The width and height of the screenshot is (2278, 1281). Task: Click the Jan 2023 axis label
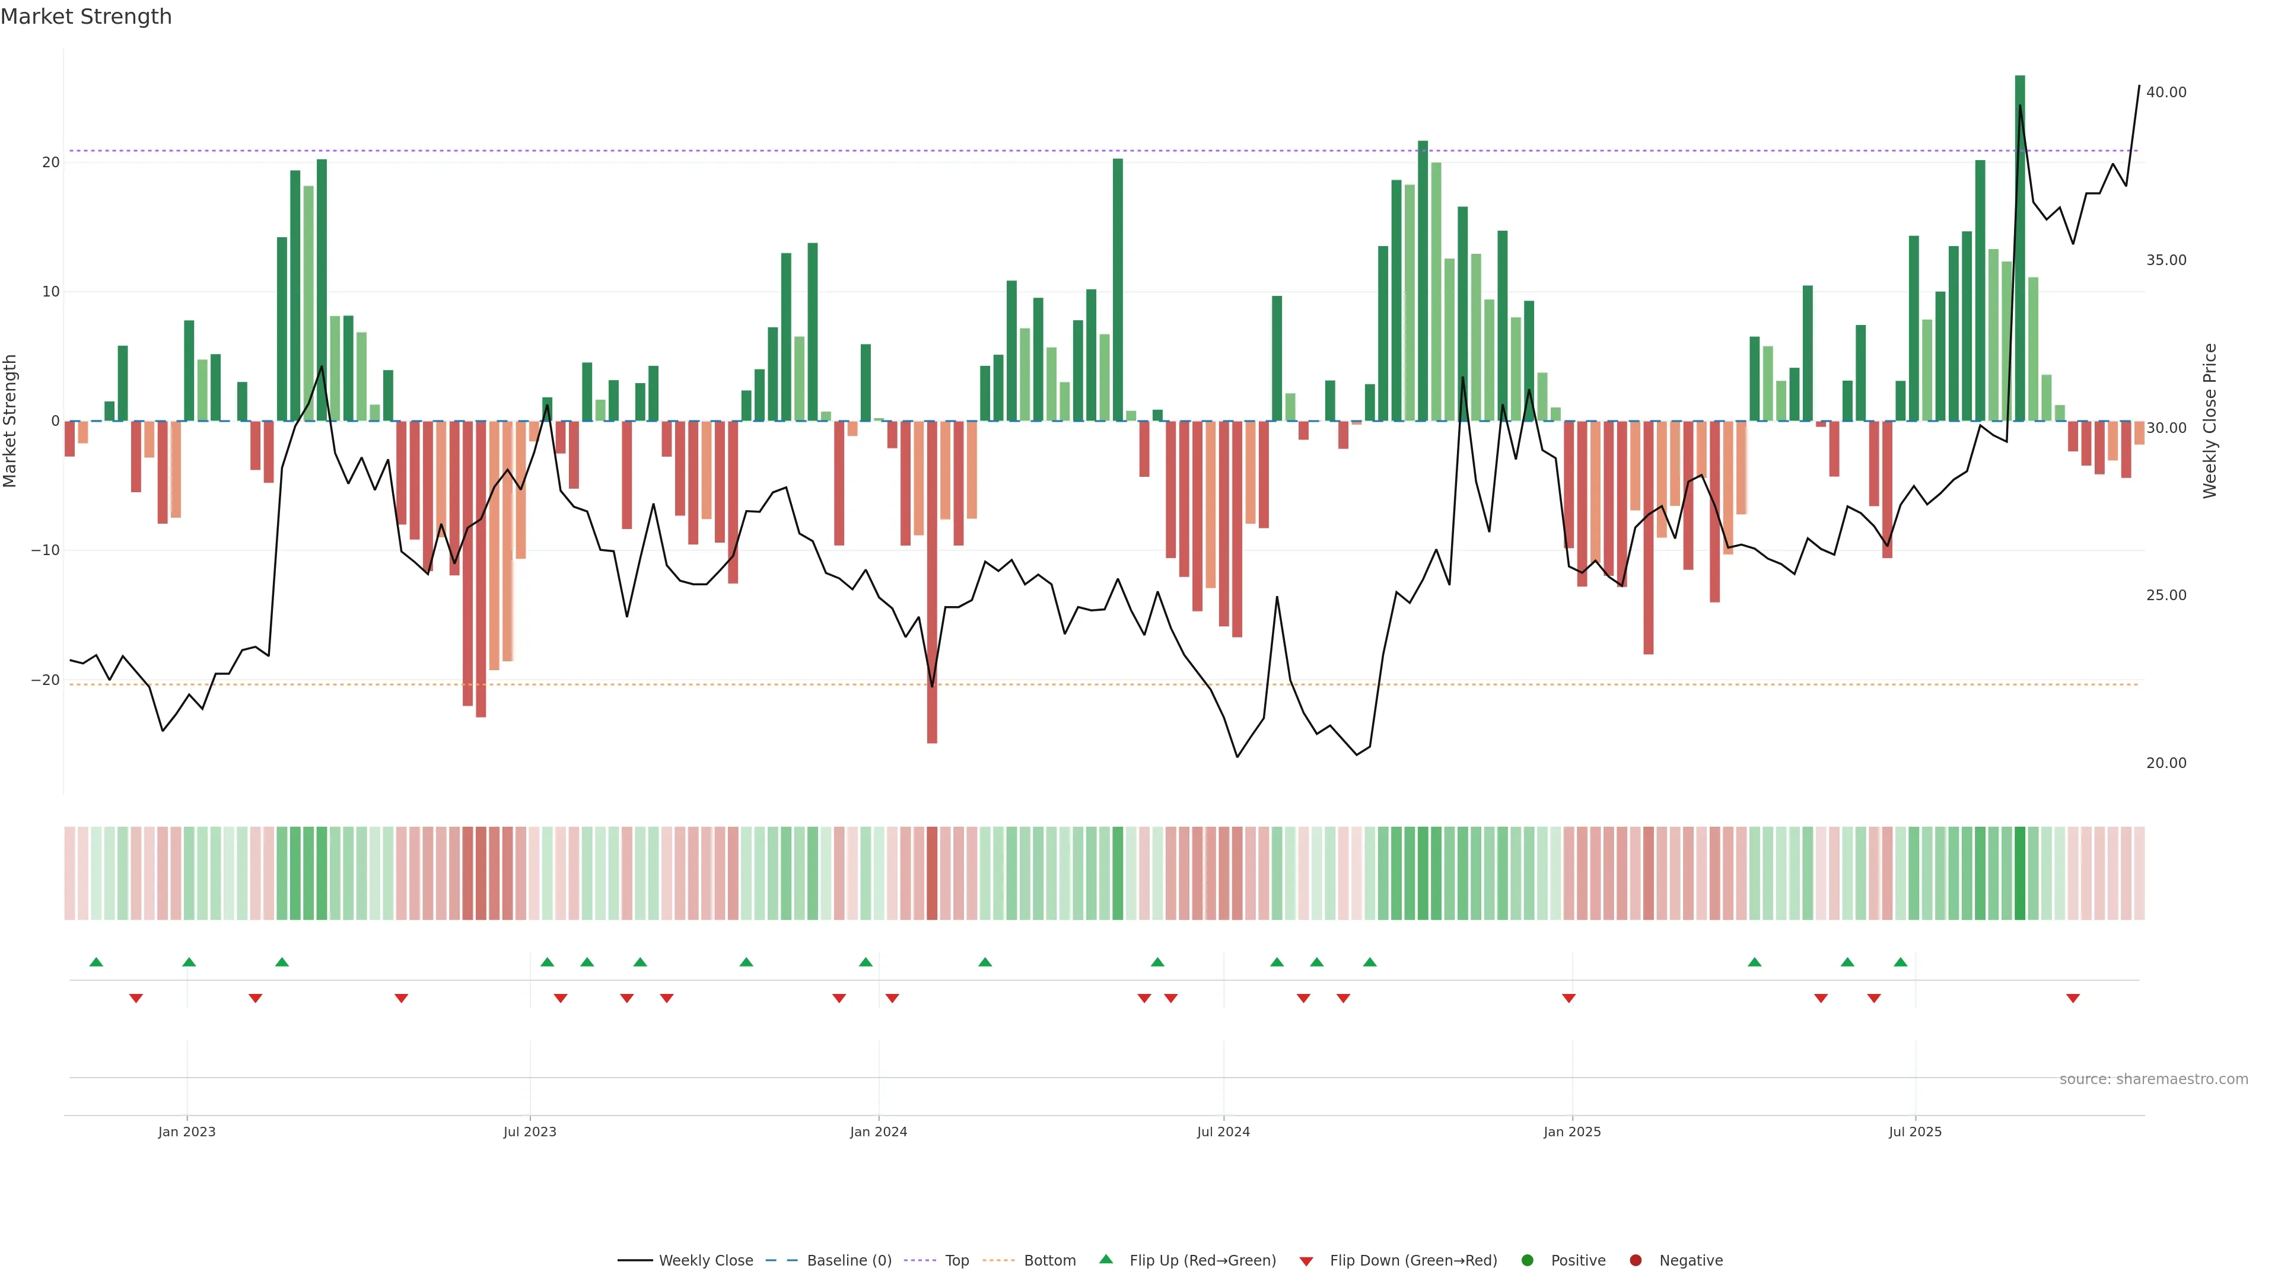[x=187, y=1132]
